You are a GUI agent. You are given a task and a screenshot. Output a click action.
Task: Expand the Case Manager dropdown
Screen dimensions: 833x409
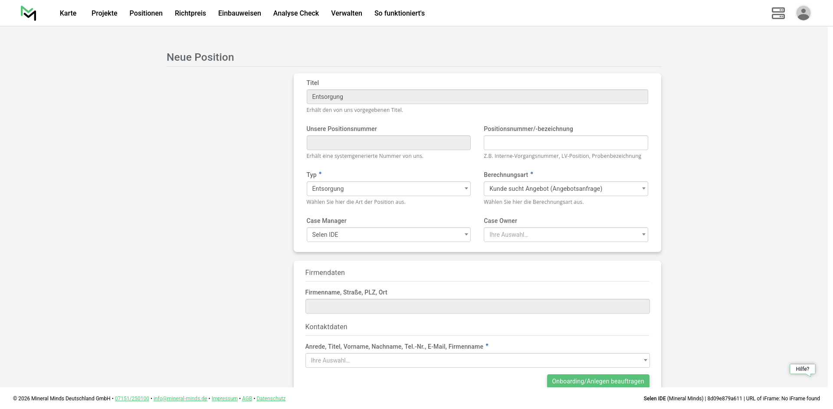tap(388, 235)
